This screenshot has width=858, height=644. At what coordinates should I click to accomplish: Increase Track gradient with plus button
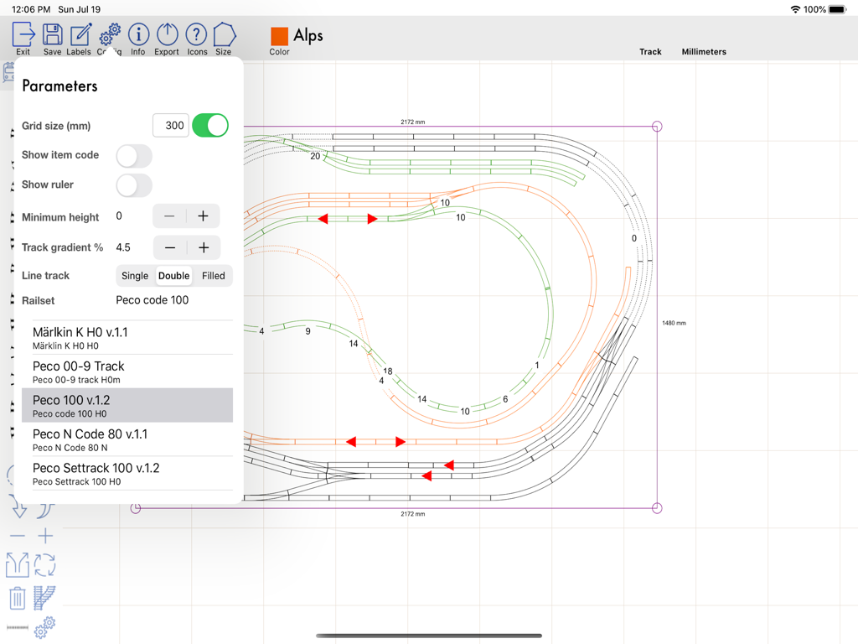tap(204, 247)
